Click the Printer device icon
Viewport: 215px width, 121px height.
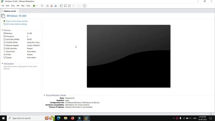pyautogui.click(x=4, y=54)
